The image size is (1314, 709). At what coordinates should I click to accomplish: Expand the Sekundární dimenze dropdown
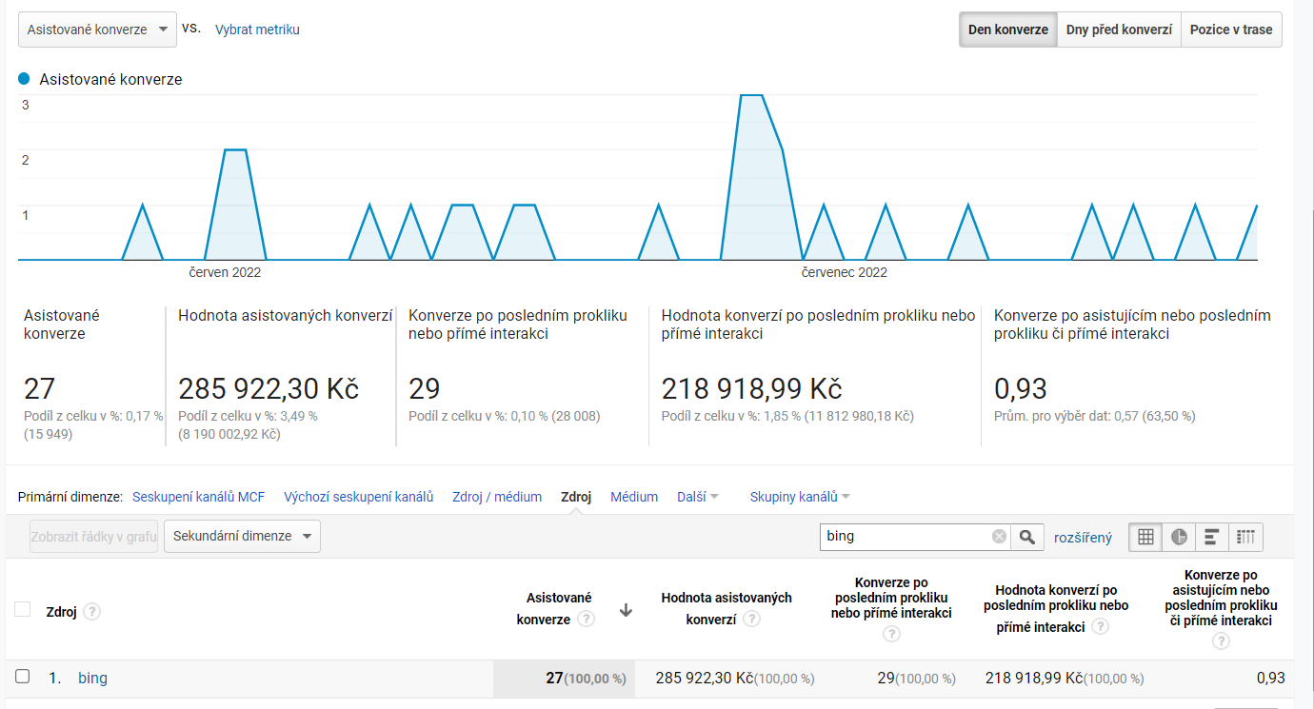coord(242,536)
